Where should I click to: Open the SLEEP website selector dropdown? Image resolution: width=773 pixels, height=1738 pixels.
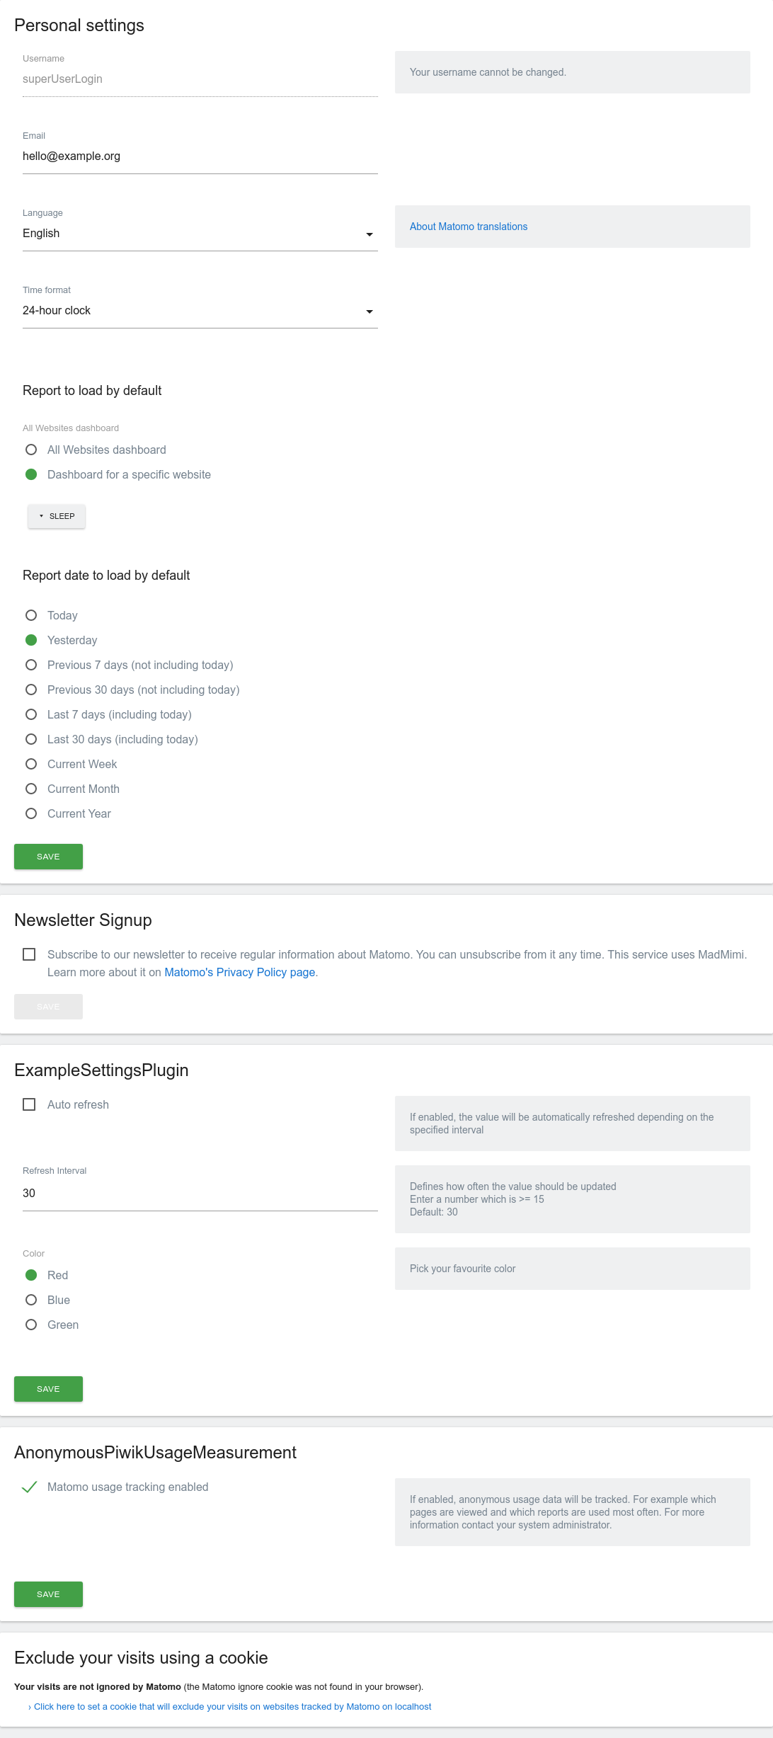pyautogui.click(x=57, y=516)
